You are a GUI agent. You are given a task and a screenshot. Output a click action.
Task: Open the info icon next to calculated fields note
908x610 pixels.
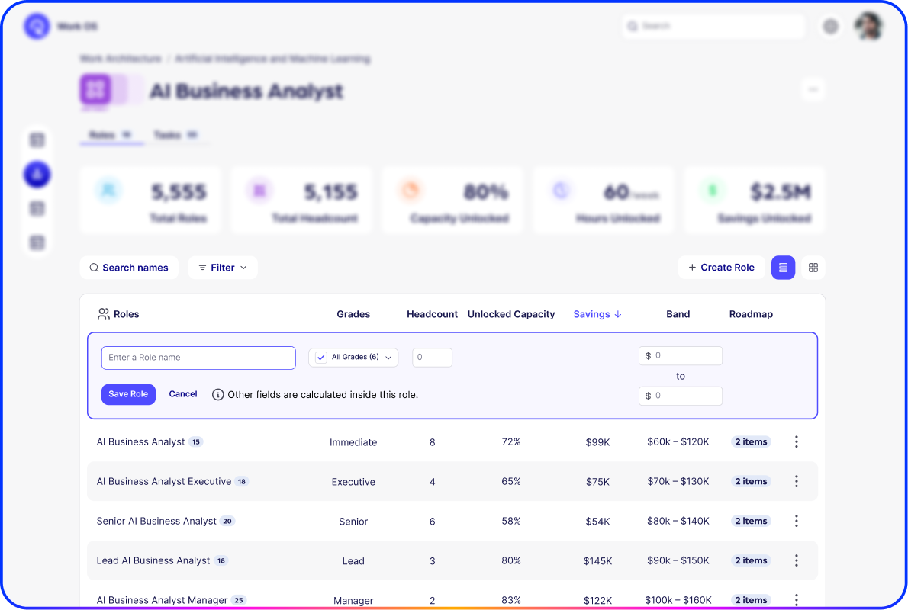click(x=218, y=394)
